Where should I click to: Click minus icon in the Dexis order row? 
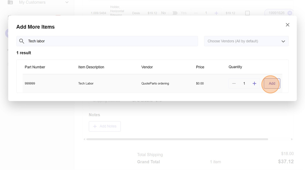pyautogui.click(x=196, y=13)
